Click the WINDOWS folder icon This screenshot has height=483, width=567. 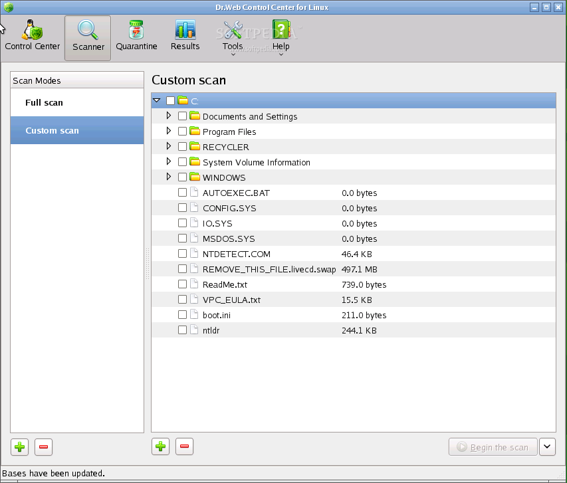(195, 177)
